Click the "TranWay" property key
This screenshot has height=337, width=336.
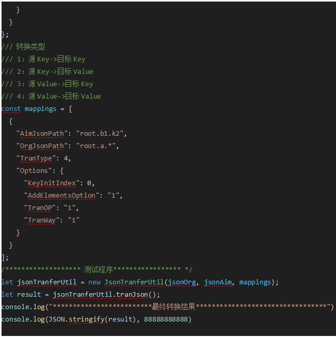coord(42,220)
